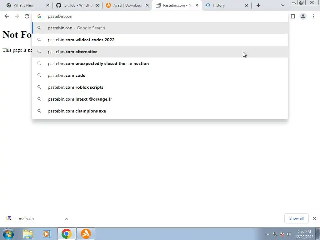Go forward with the forward arrow
Viewport: 320px width, 240px height.
pos(17,16)
